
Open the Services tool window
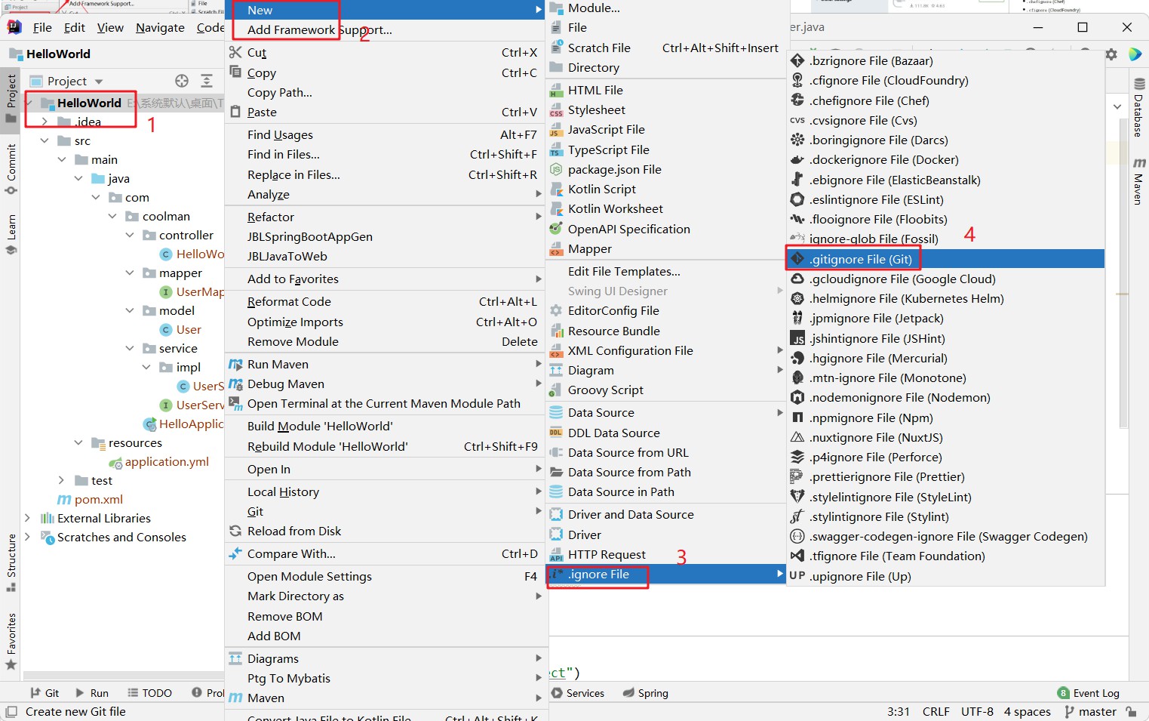pos(578,692)
